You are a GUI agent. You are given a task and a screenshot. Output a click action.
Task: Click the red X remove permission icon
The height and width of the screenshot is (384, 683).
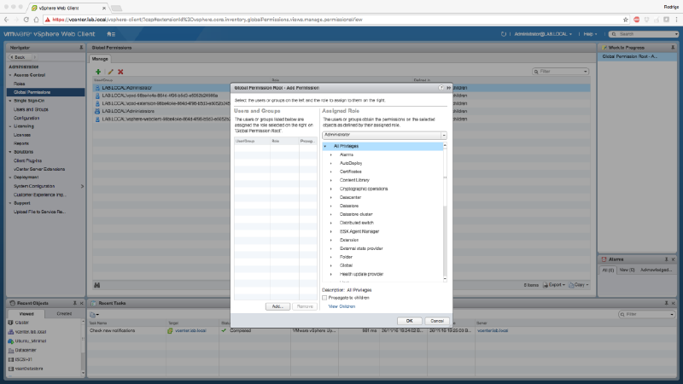pyautogui.click(x=120, y=72)
